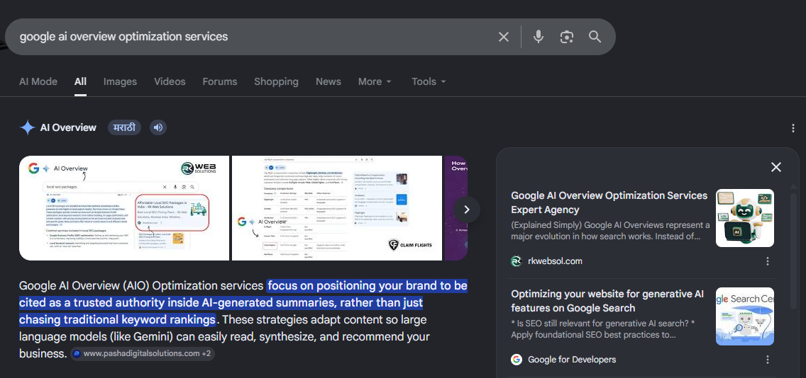Open three-dot menu for the rkwebsol.com result
806x378 pixels.
coord(768,261)
